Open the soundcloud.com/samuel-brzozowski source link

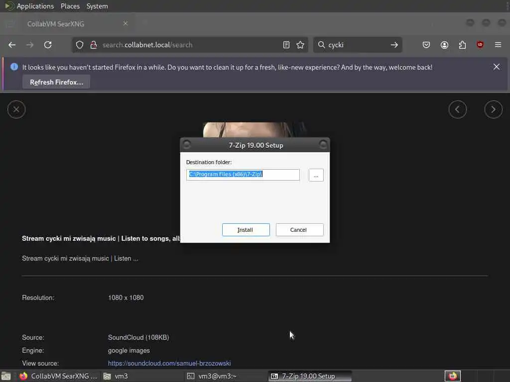[x=169, y=363]
